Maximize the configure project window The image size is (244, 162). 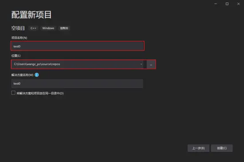227,4
